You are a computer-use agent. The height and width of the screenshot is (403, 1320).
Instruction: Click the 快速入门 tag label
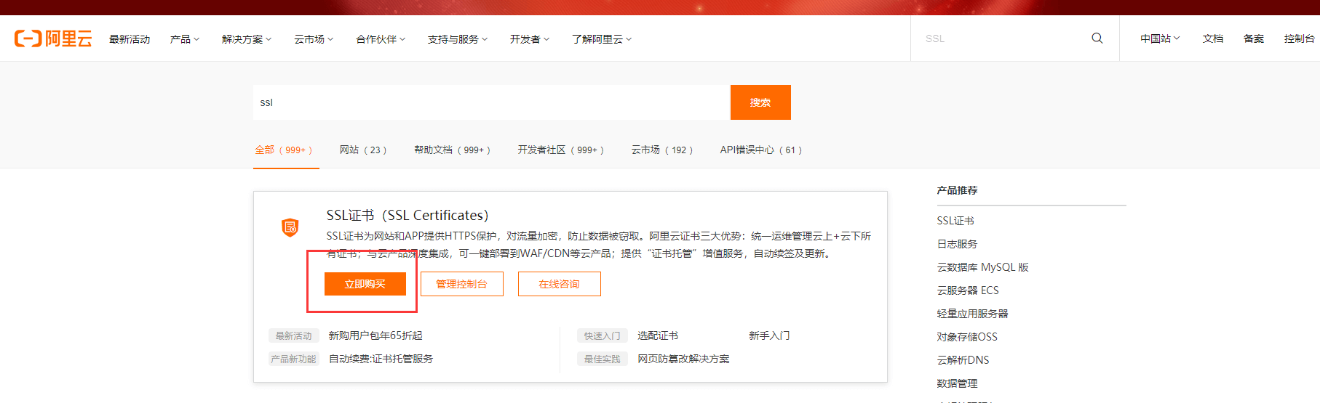(602, 335)
